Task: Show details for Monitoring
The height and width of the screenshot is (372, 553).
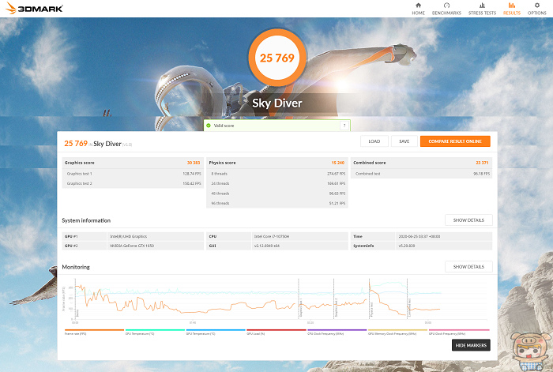Action: tap(468, 267)
